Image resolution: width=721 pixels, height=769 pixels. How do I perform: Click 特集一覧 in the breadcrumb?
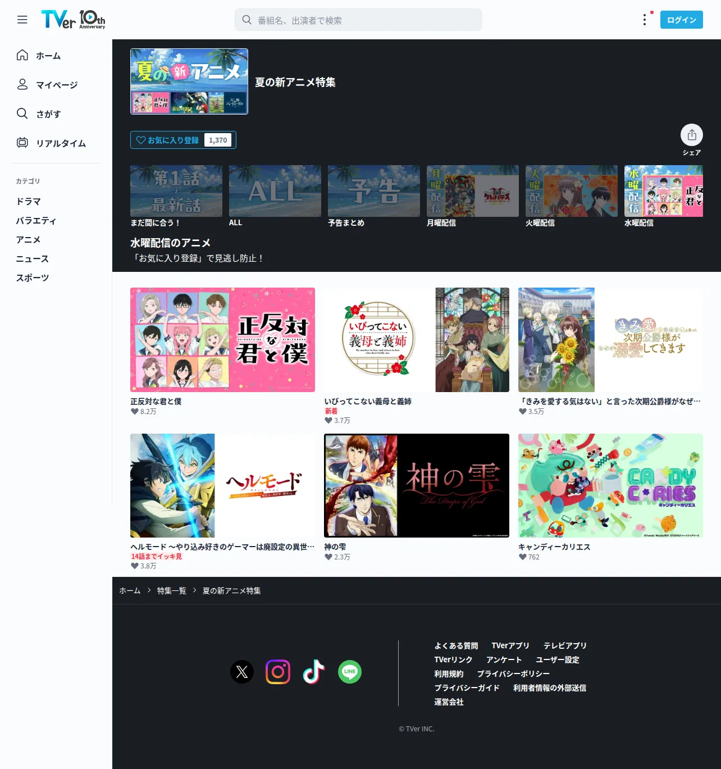pos(172,591)
